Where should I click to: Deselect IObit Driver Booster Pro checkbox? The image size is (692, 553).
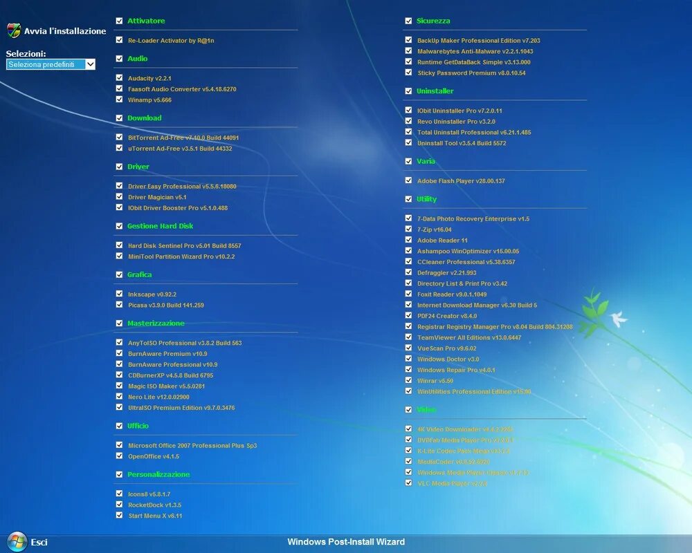tap(119, 207)
